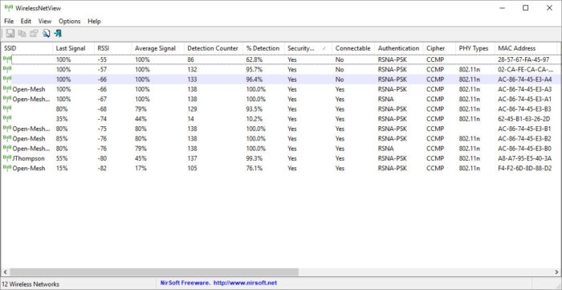
Task: Select the antenna icon of Open-Mesh row with RSSI -82
Action: (x=7, y=168)
